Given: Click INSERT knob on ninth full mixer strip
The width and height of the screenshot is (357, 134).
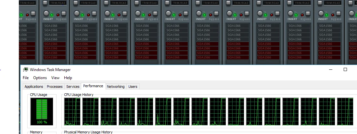Looking at the screenshot, I should click(290, 13).
